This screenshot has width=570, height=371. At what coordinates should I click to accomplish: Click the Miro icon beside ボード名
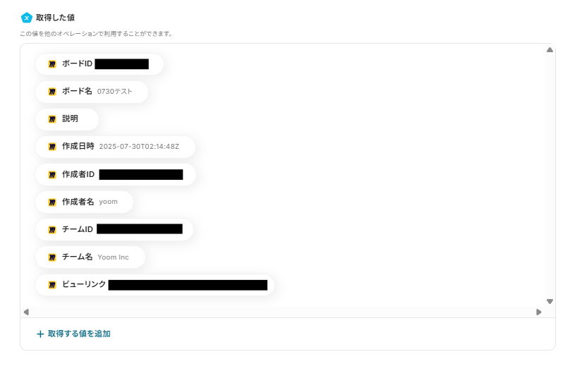coord(52,92)
